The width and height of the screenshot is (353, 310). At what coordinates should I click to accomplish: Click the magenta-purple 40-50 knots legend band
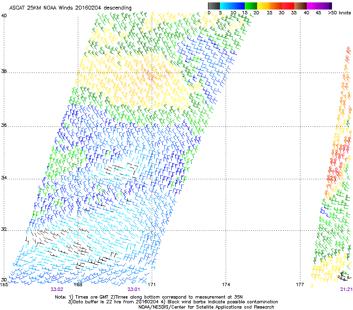[x=319, y=6]
